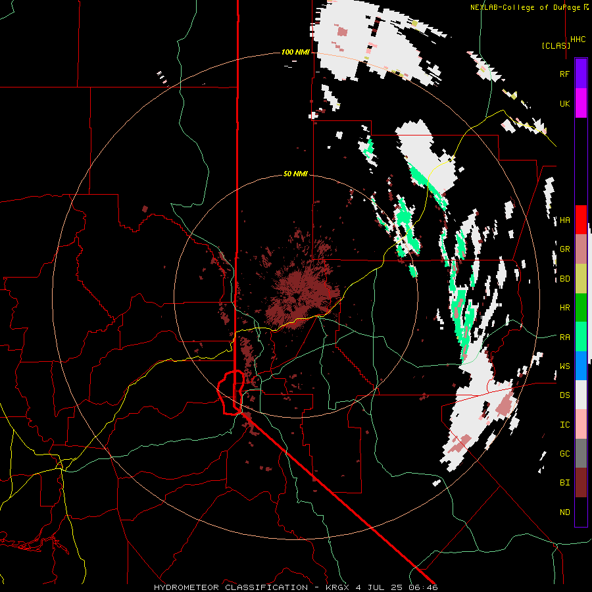Click the 'DS' legend label
The width and height of the screenshot is (592, 592).
pos(564,395)
